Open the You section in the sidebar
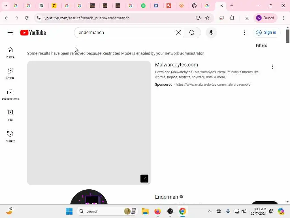 pyautogui.click(x=10, y=115)
